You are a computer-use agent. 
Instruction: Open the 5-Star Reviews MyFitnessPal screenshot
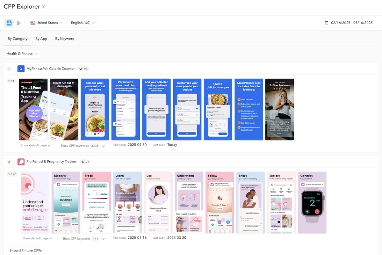click(x=279, y=109)
